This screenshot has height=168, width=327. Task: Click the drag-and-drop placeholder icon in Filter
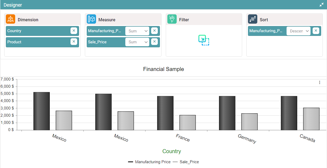tap(204, 40)
